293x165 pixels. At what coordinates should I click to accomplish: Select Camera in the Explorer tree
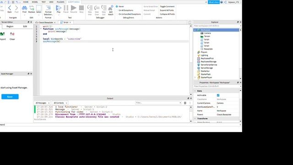tap(207, 33)
